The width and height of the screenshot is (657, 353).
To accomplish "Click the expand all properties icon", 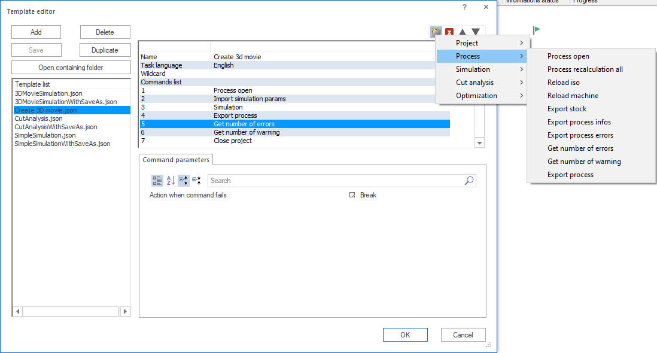I will tap(184, 180).
